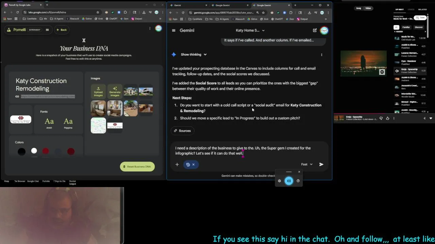
Task: Go Back in Pomelli
Action: coord(62,30)
